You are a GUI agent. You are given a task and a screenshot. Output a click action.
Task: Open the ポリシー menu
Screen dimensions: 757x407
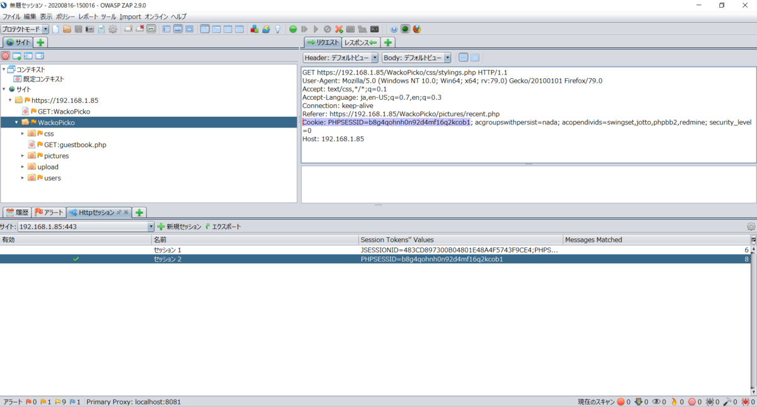point(65,16)
